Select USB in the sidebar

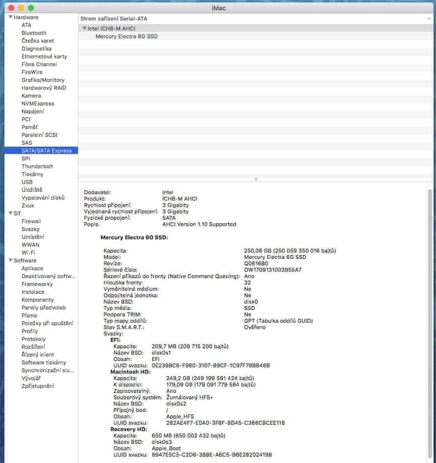tap(27, 182)
